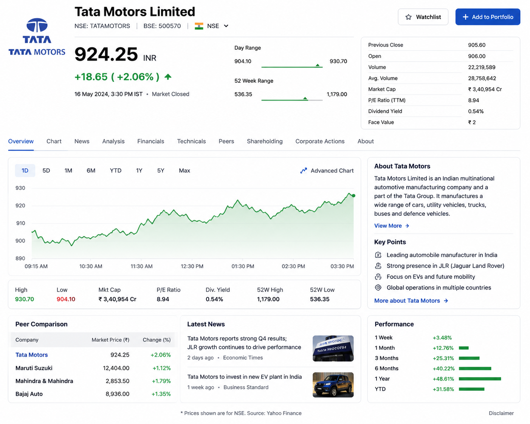Switch to the Corporate Actions tab
Image resolution: width=530 pixels, height=424 pixels.
pos(320,141)
